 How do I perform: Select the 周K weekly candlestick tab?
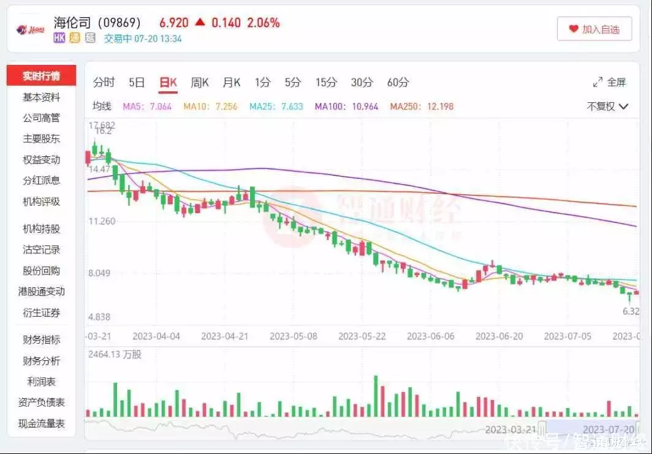[x=200, y=82]
